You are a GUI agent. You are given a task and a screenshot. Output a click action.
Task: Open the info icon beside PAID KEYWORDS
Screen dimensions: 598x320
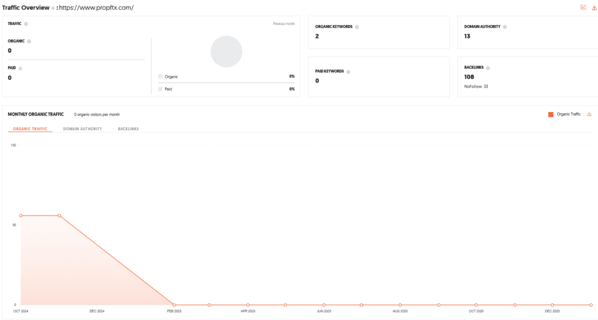click(348, 71)
